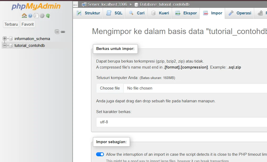The width and height of the screenshot is (267, 162).
Task: Click 'Telusuri komputer Anda:' label
Action: pyautogui.click(x=117, y=78)
